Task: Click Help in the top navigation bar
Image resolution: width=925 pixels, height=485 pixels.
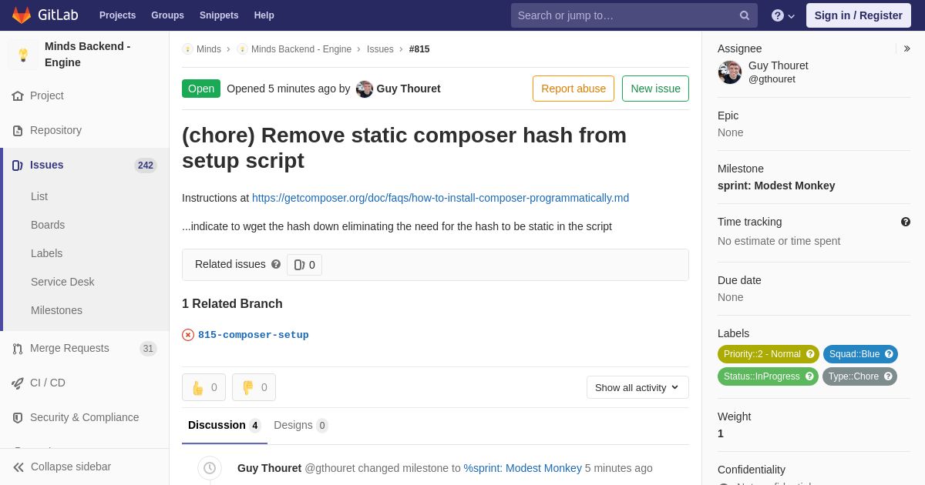Action: point(264,15)
